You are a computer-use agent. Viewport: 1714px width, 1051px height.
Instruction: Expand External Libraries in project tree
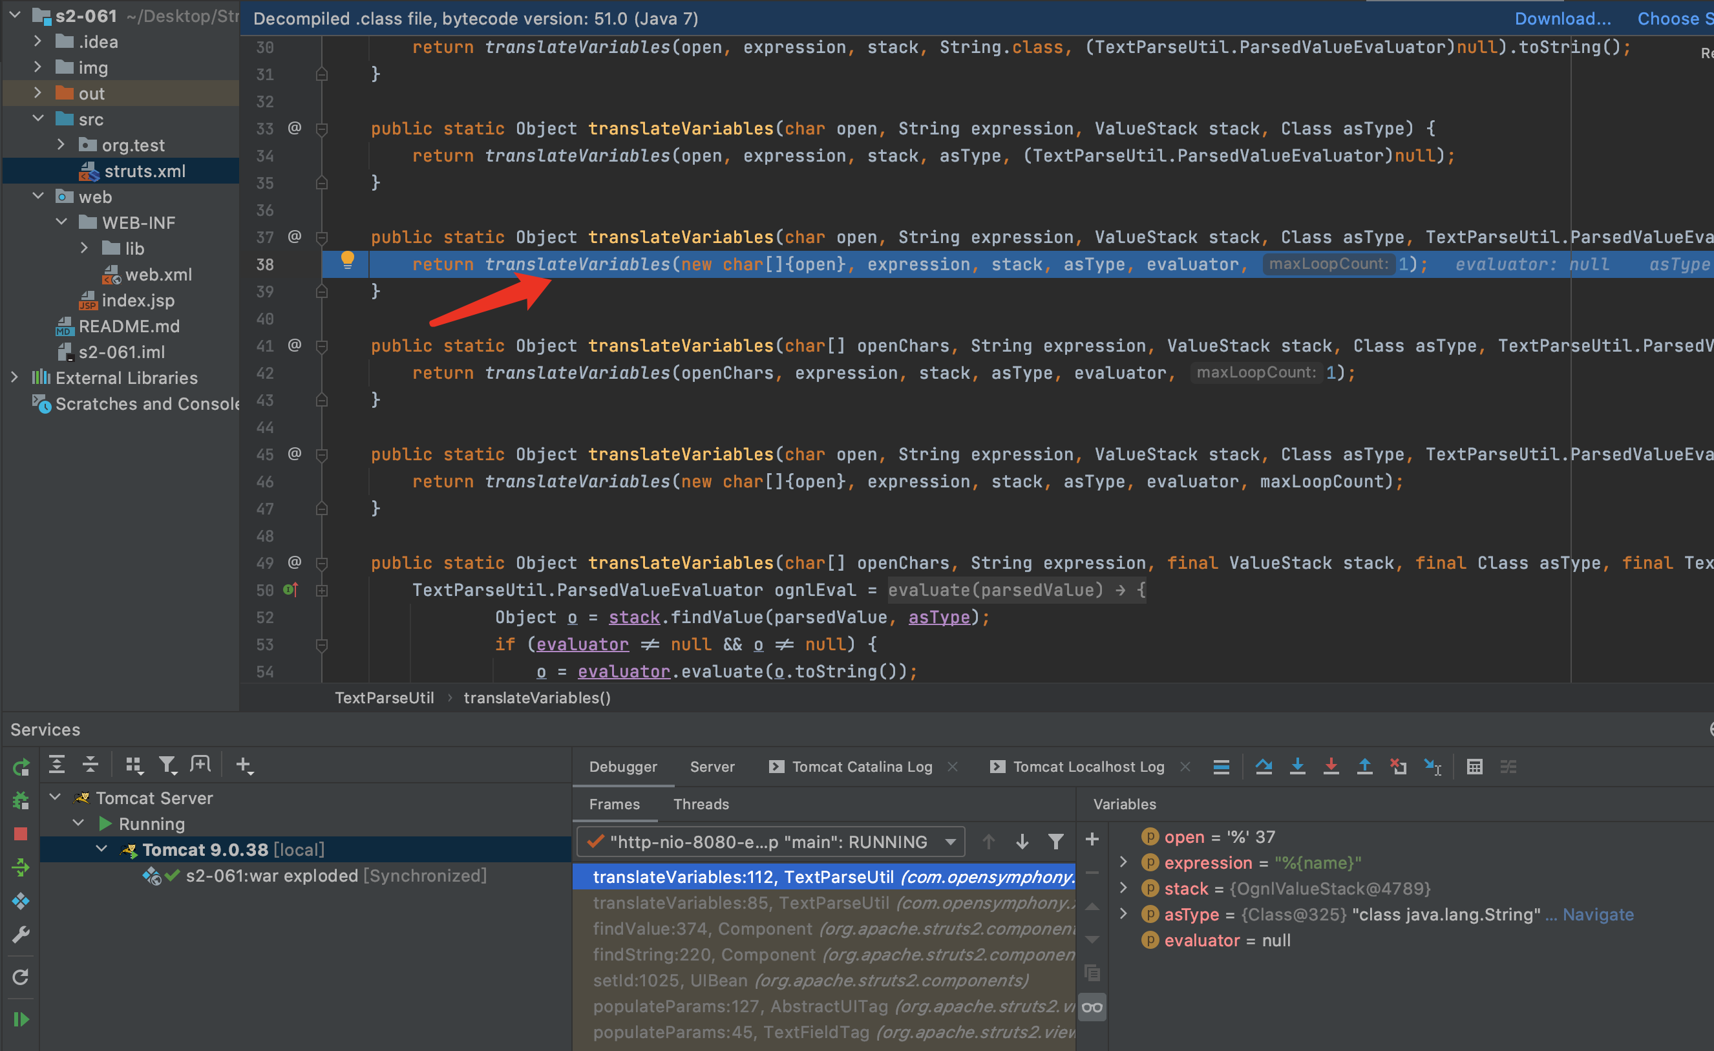(x=15, y=377)
